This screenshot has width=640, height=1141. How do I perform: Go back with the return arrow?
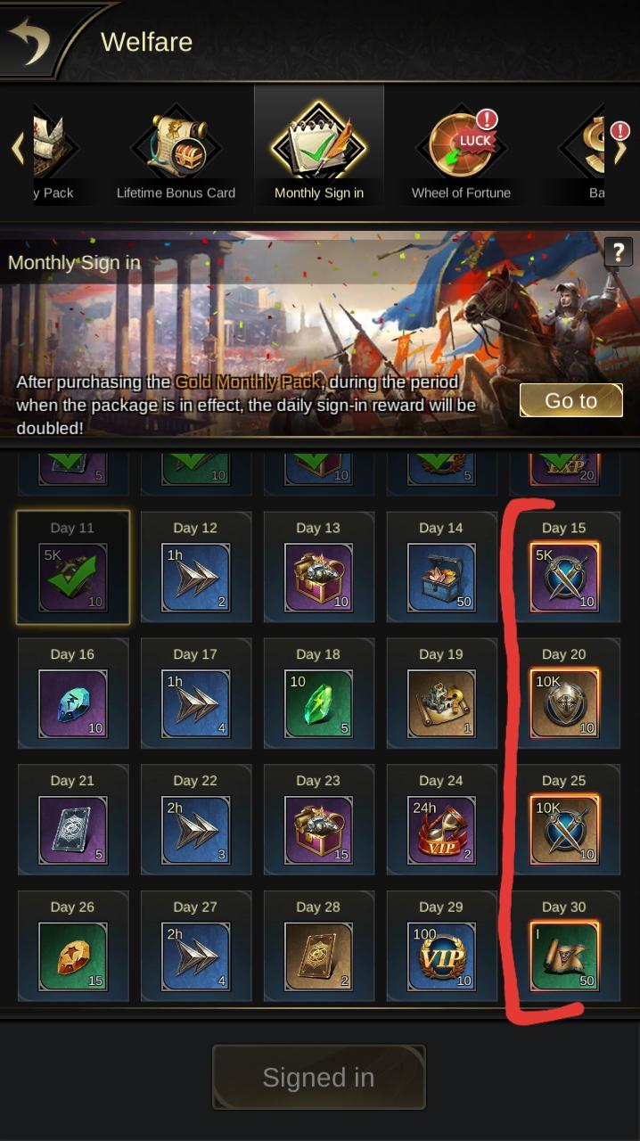(30, 40)
